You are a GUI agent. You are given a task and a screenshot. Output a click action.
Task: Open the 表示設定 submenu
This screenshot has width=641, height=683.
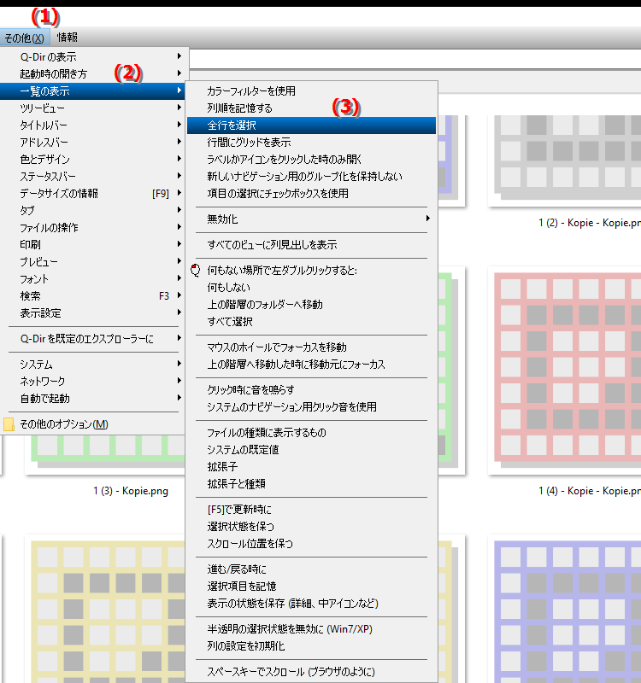click(94, 312)
